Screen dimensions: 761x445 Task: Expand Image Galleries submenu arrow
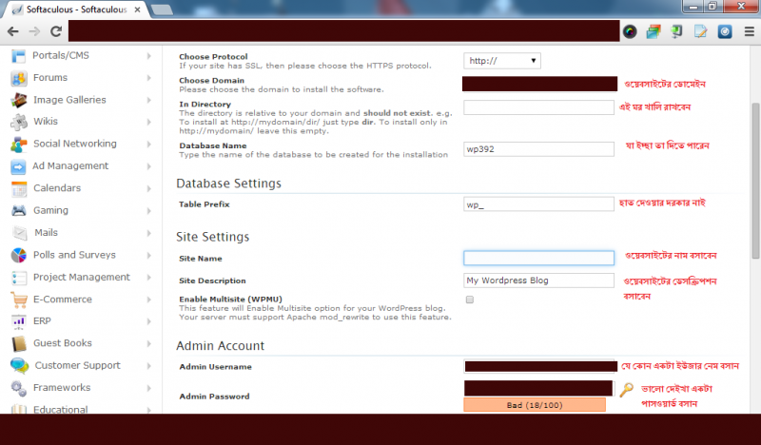(x=148, y=100)
